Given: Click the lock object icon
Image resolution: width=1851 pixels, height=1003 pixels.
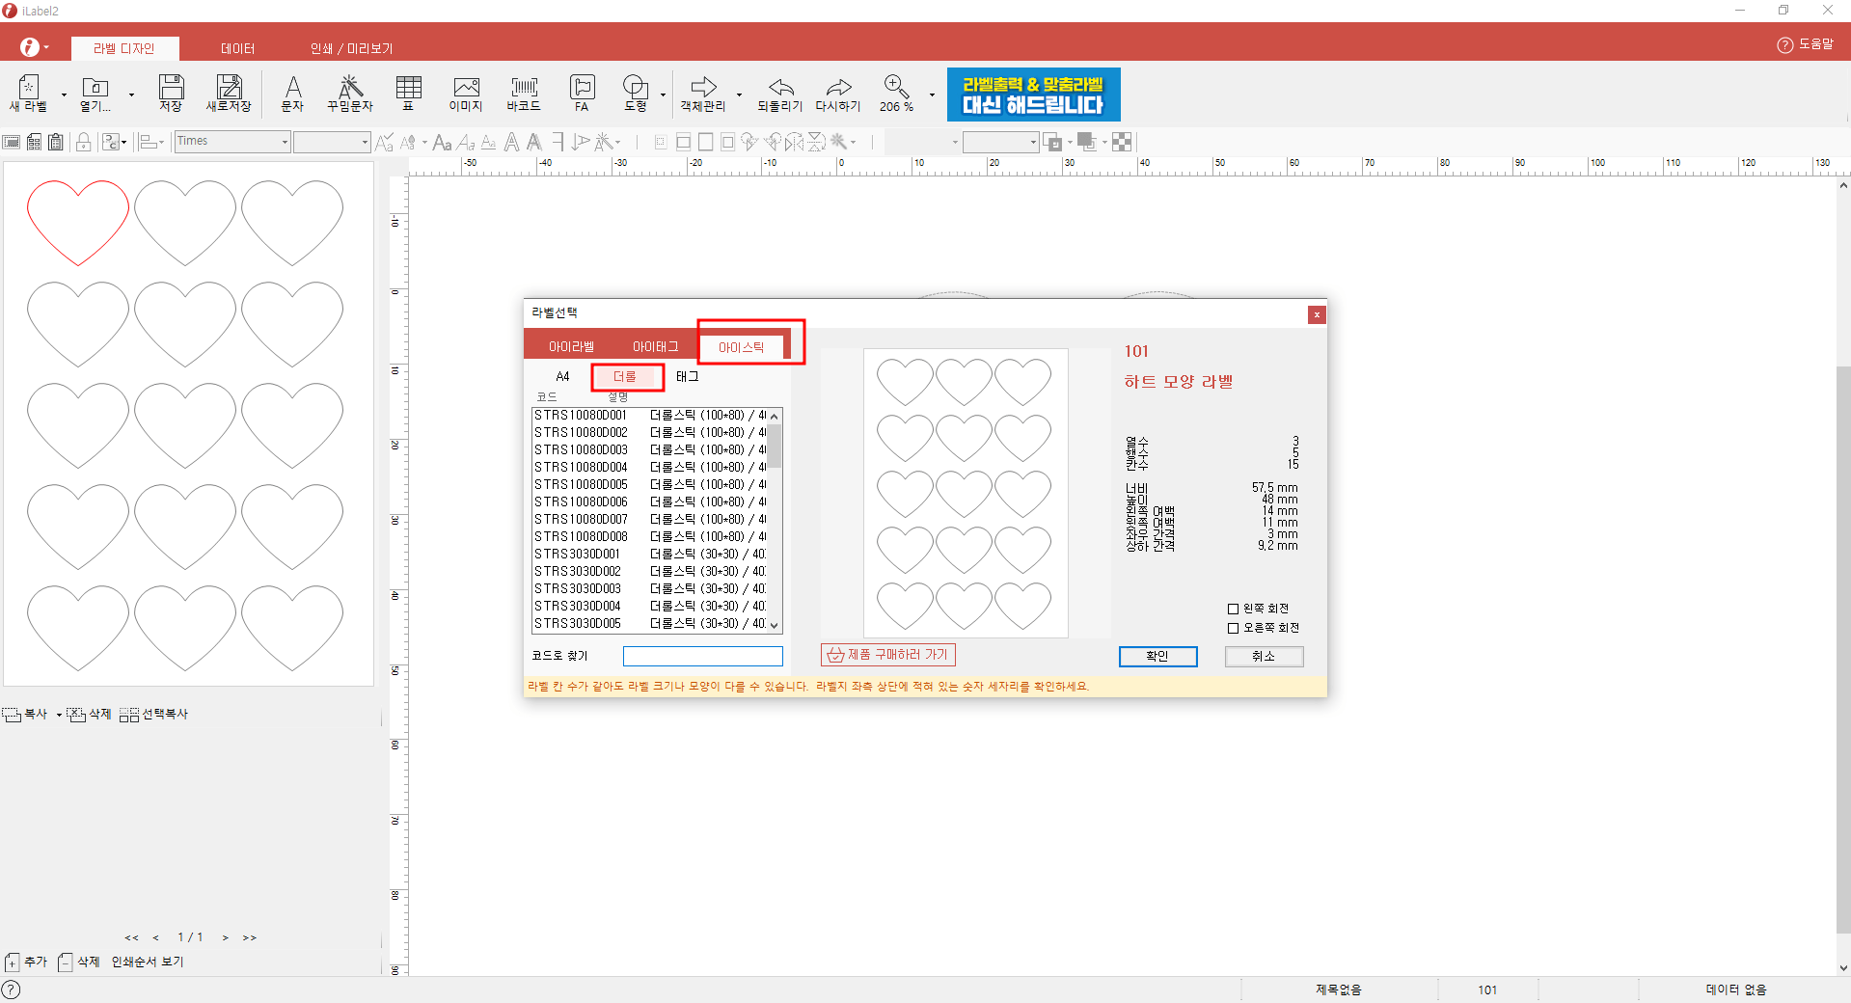Looking at the screenshot, I should tap(84, 143).
